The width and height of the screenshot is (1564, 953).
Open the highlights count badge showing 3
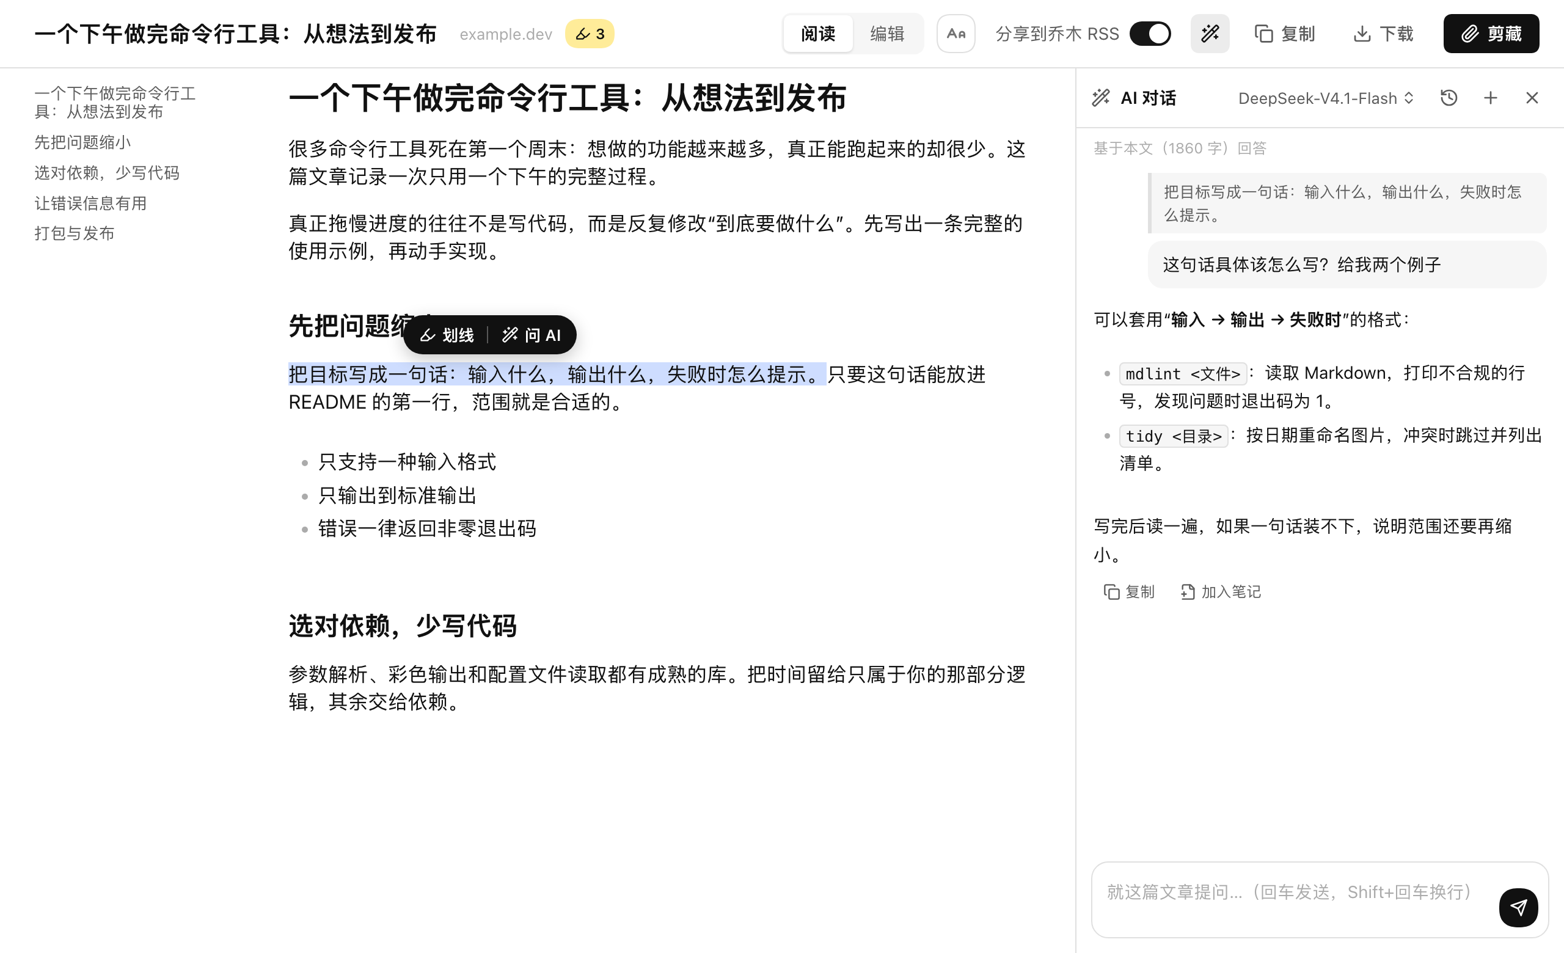(589, 34)
